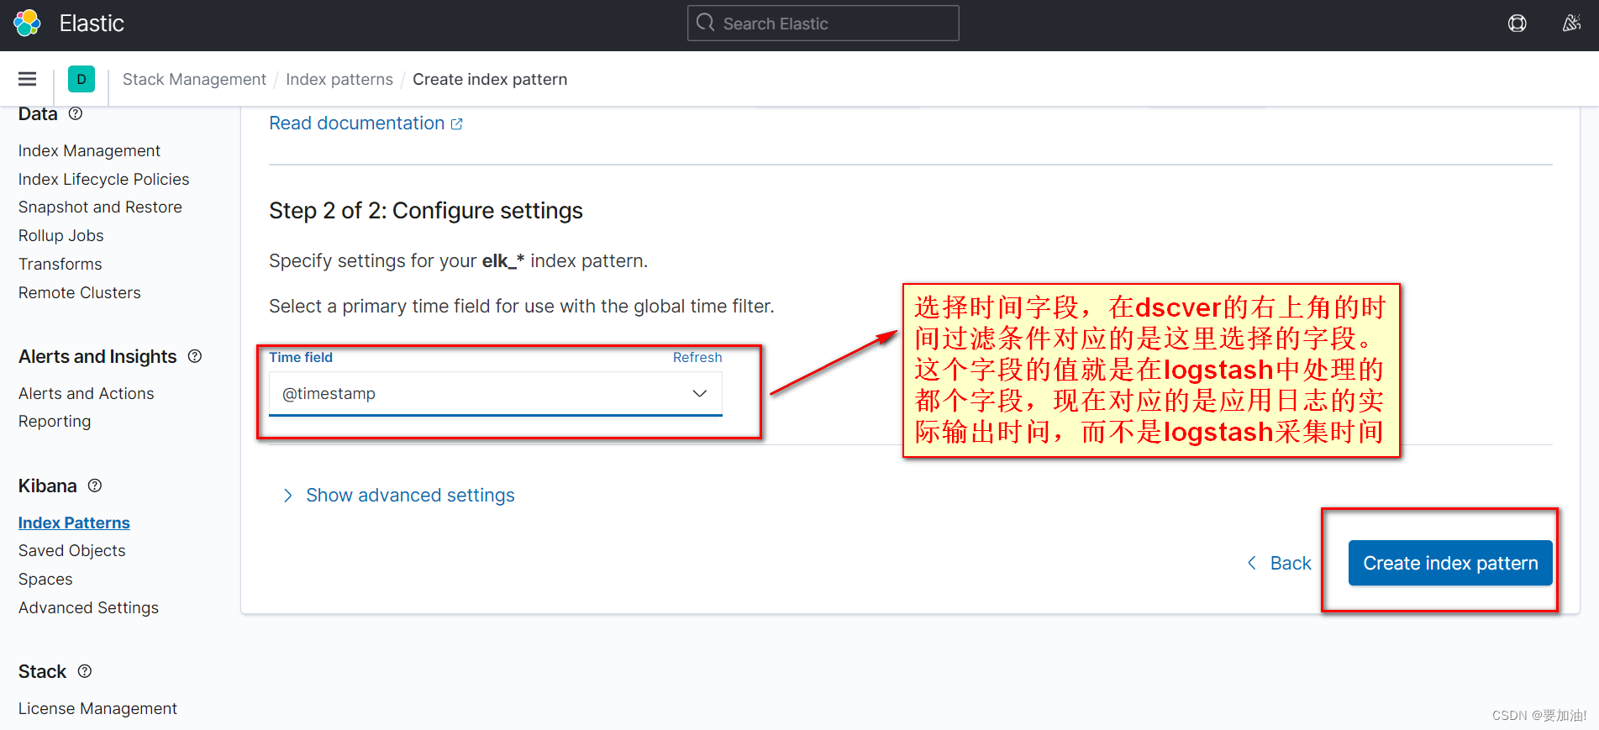Image resolution: width=1599 pixels, height=730 pixels.
Task: Click 'Create index pattern' breadcrumb text
Action: tap(490, 79)
